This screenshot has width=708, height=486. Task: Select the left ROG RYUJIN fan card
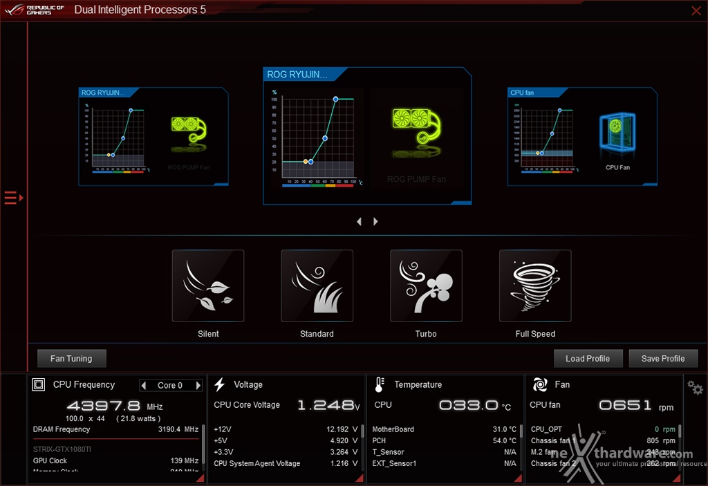[x=153, y=136]
